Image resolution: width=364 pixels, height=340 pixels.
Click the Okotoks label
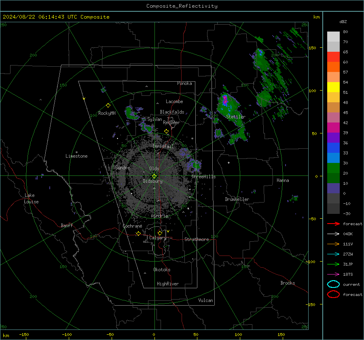[162, 270]
